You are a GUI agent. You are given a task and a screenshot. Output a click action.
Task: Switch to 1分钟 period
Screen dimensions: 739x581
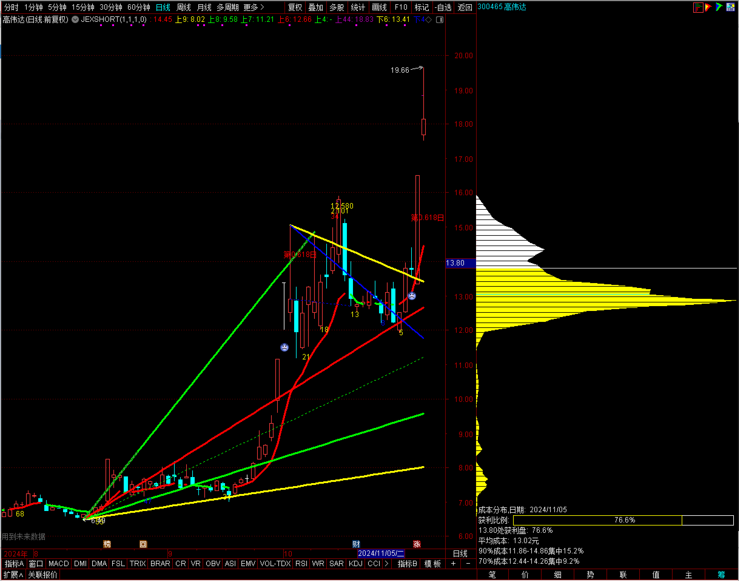(x=33, y=7)
